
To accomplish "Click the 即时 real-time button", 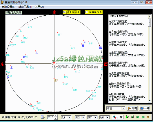I will [x=132, y=108].
